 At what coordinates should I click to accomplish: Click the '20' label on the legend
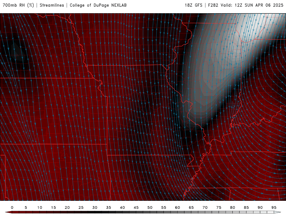tap(67, 208)
